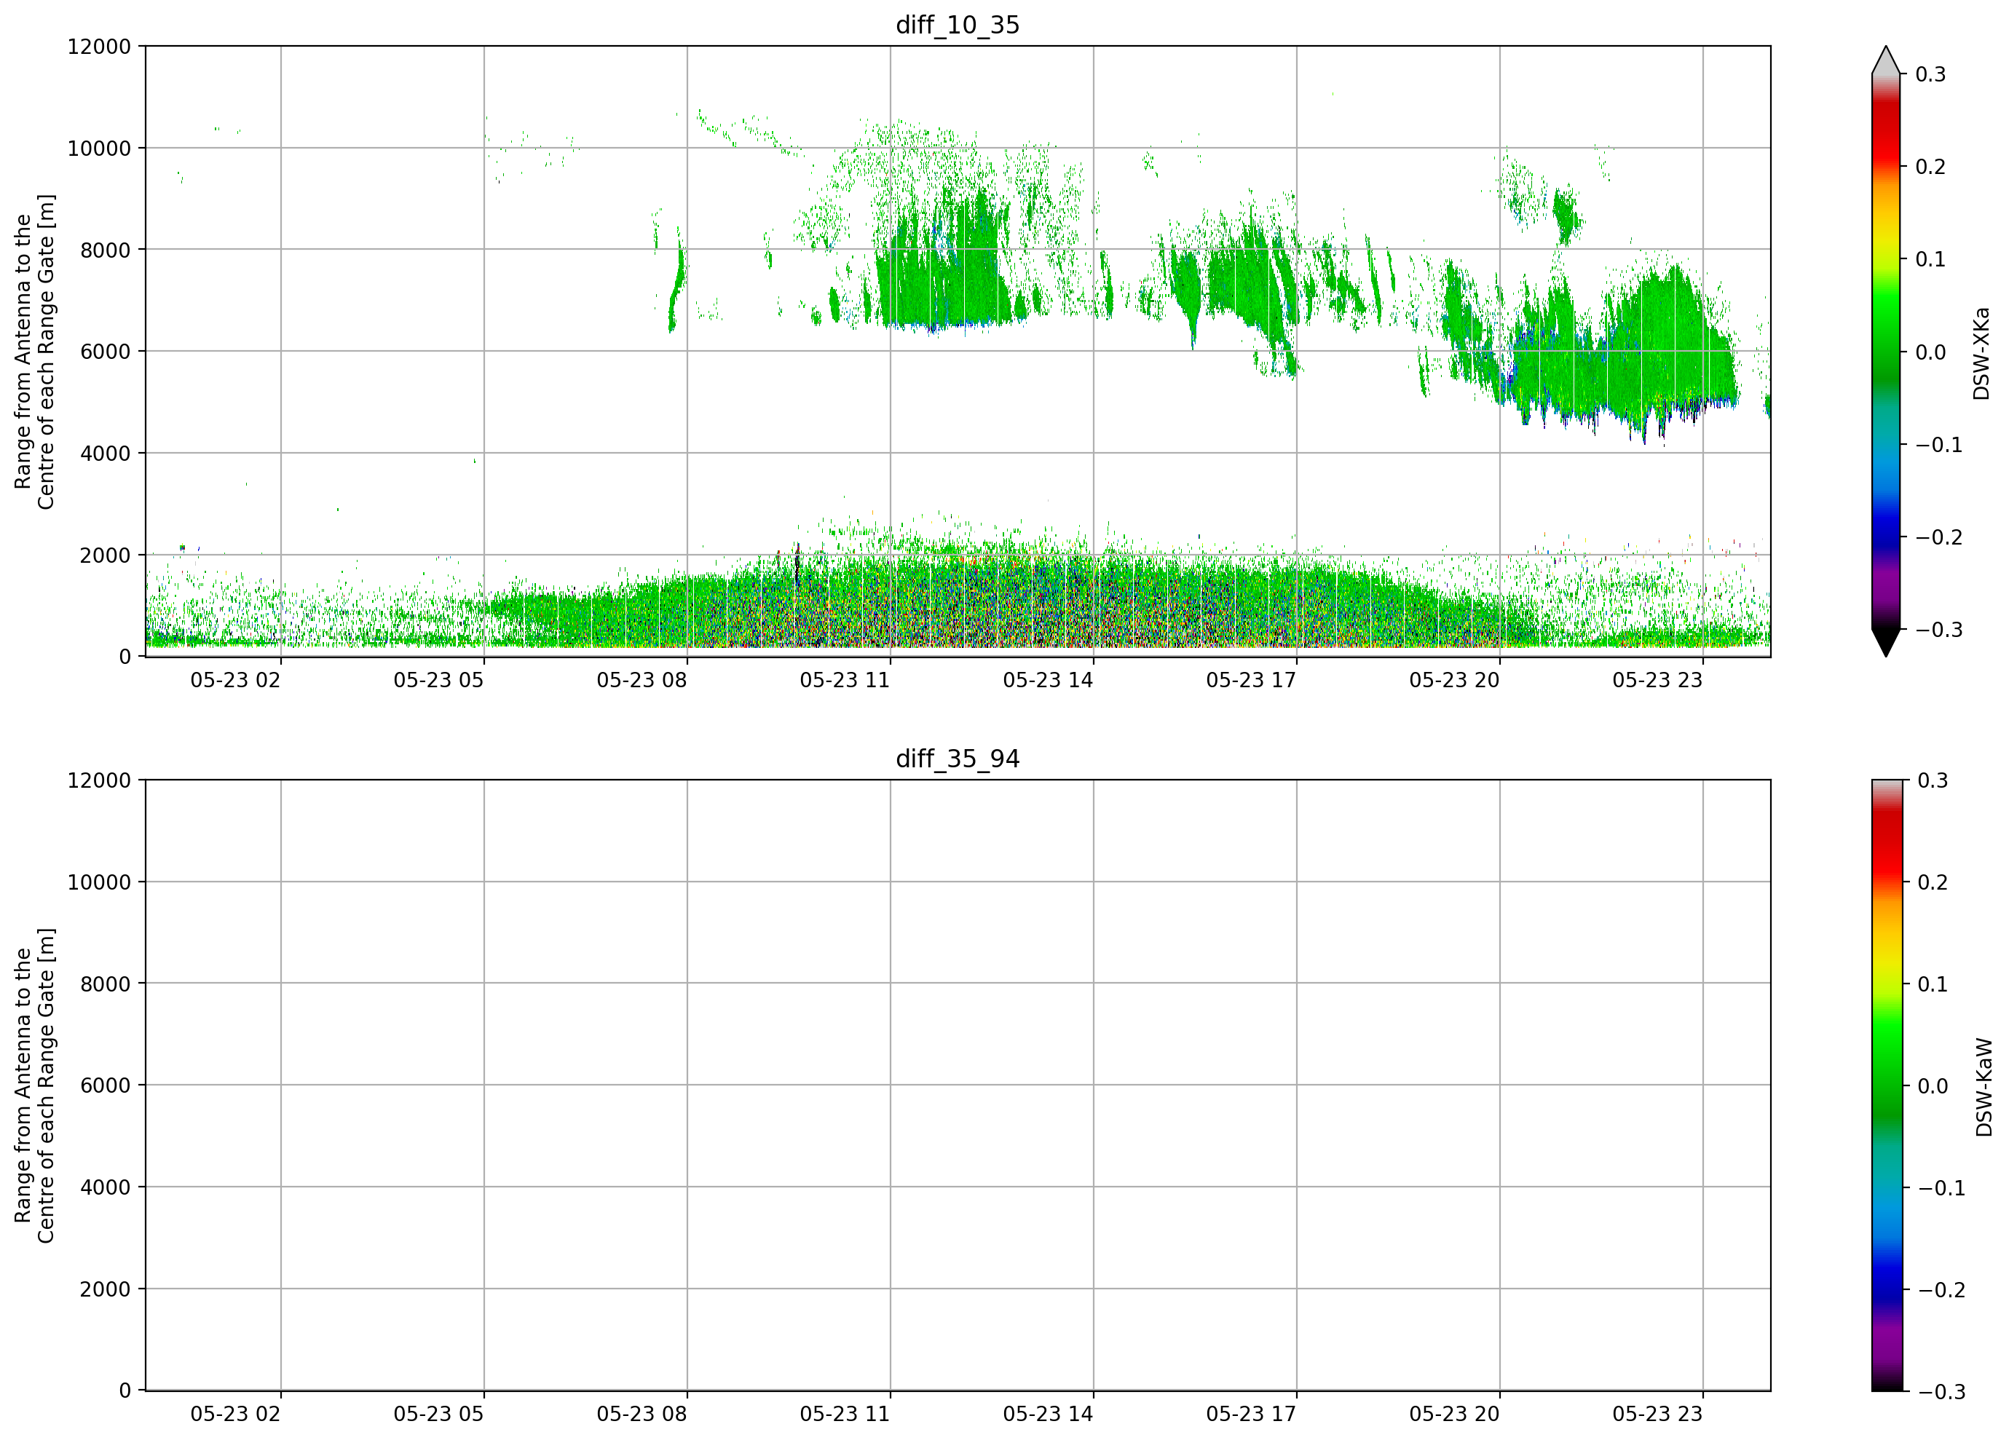Click y-tick 0 on diff_10_35 plot
The image size is (2009, 1440).
coord(125,657)
